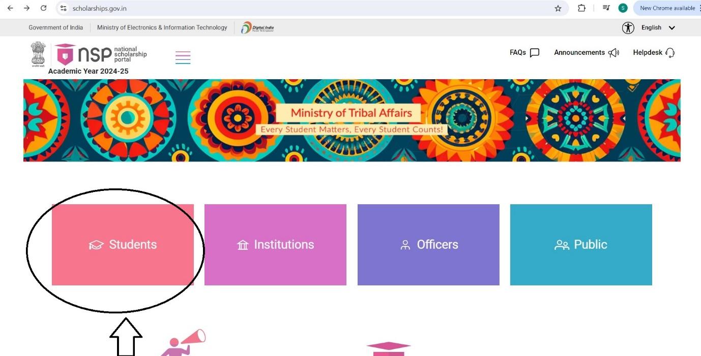Click the Digital India logo

click(257, 28)
